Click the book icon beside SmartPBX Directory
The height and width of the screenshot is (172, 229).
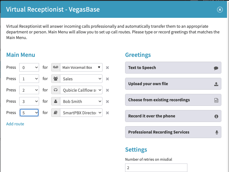(56, 113)
